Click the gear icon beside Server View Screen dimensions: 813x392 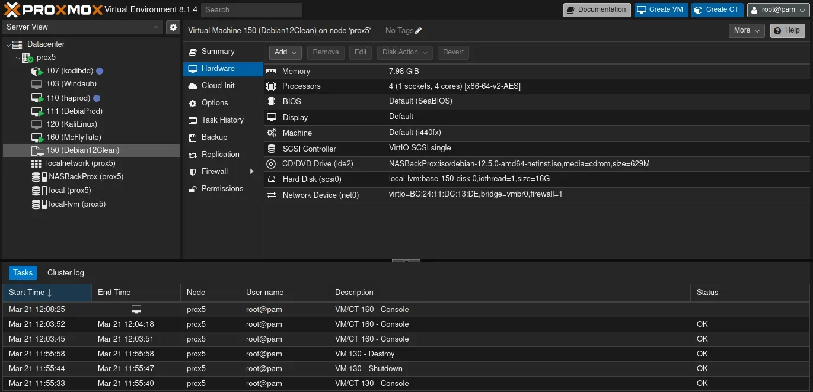click(173, 27)
